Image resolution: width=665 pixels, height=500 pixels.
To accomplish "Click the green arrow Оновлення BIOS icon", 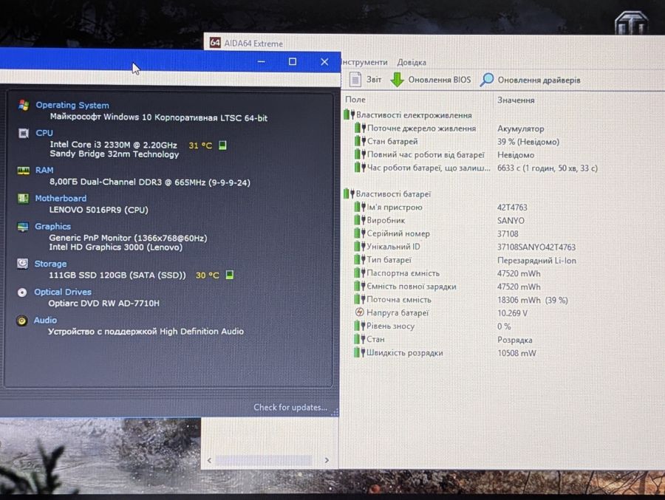I will pyautogui.click(x=397, y=79).
